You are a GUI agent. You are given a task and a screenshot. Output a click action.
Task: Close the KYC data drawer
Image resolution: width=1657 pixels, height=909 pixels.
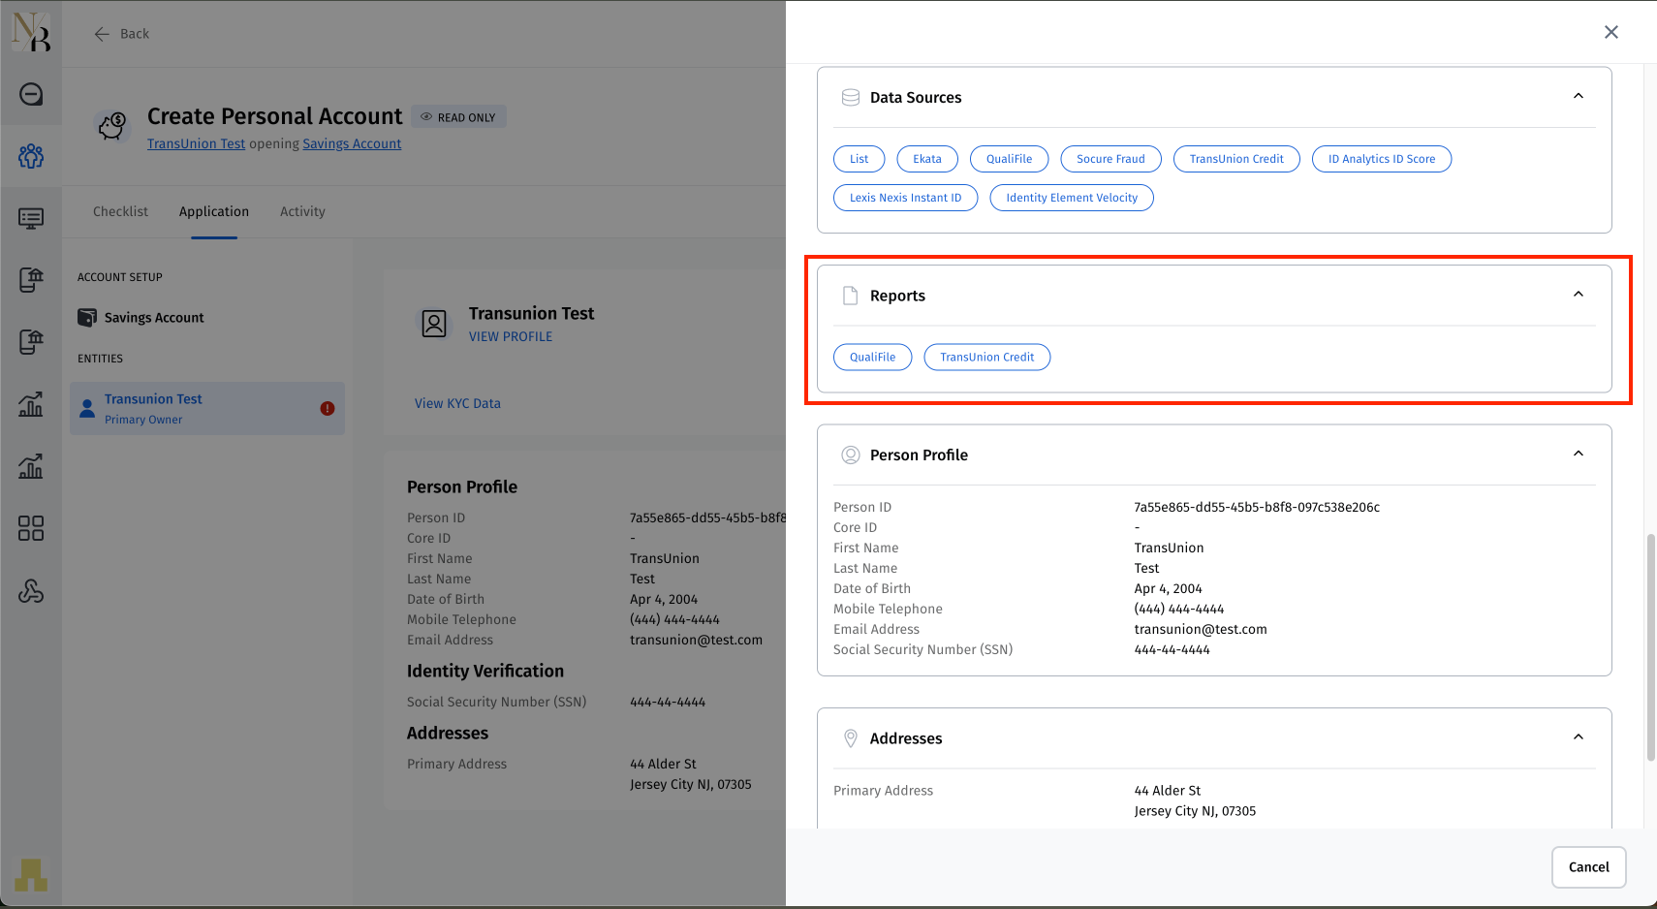click(1610, 32)
